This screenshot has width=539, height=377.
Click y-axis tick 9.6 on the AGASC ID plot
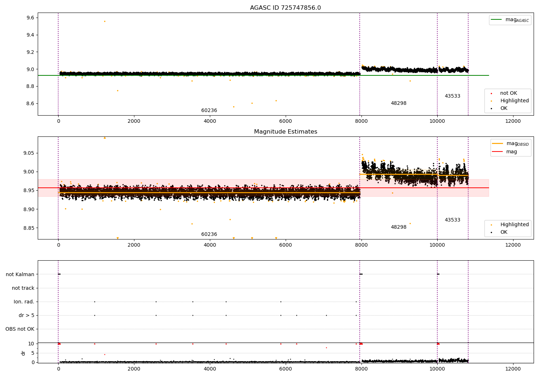31,18
